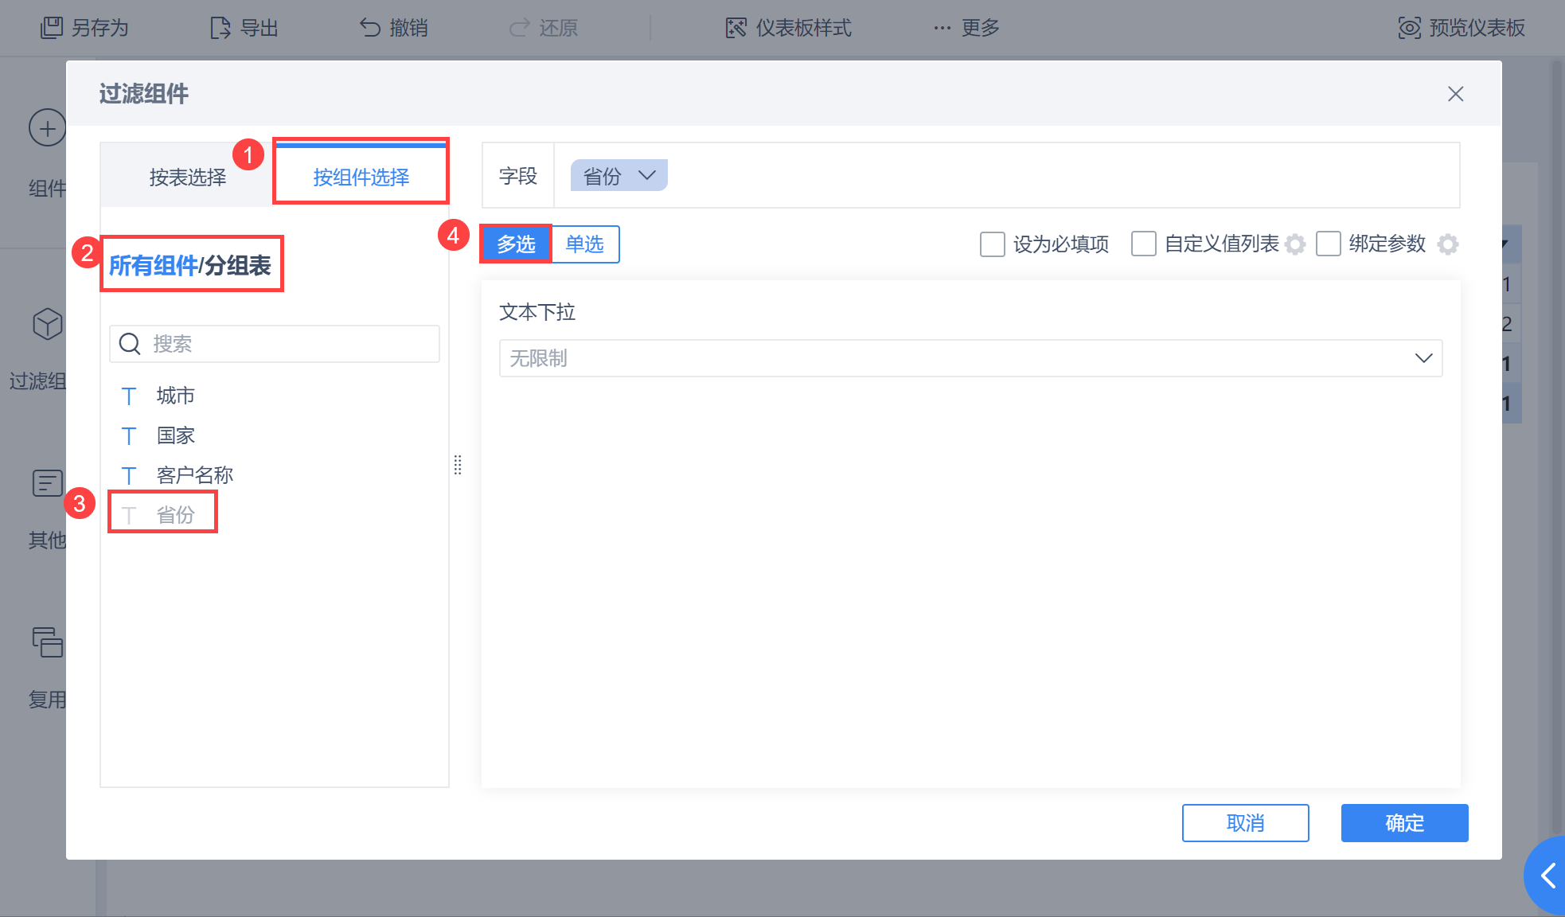Check the 自定义值列表 checkbox
This screenshot has width=1565, height=917.
pos(1144,244)
